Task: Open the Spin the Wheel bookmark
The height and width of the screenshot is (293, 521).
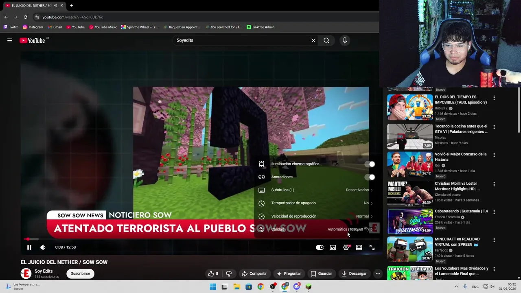Action: click(x=139, y=27)
